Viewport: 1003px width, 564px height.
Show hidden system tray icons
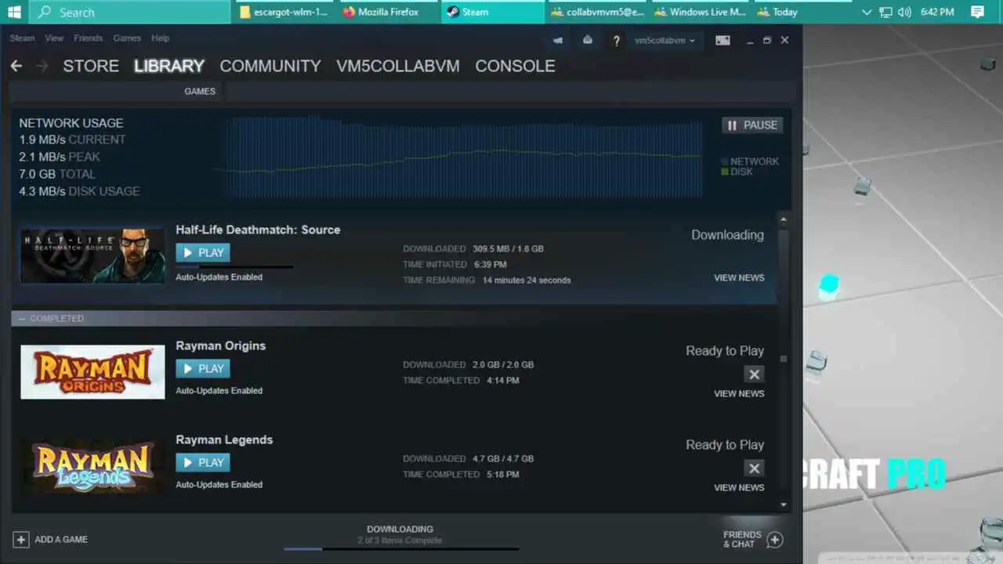point(867,12)
